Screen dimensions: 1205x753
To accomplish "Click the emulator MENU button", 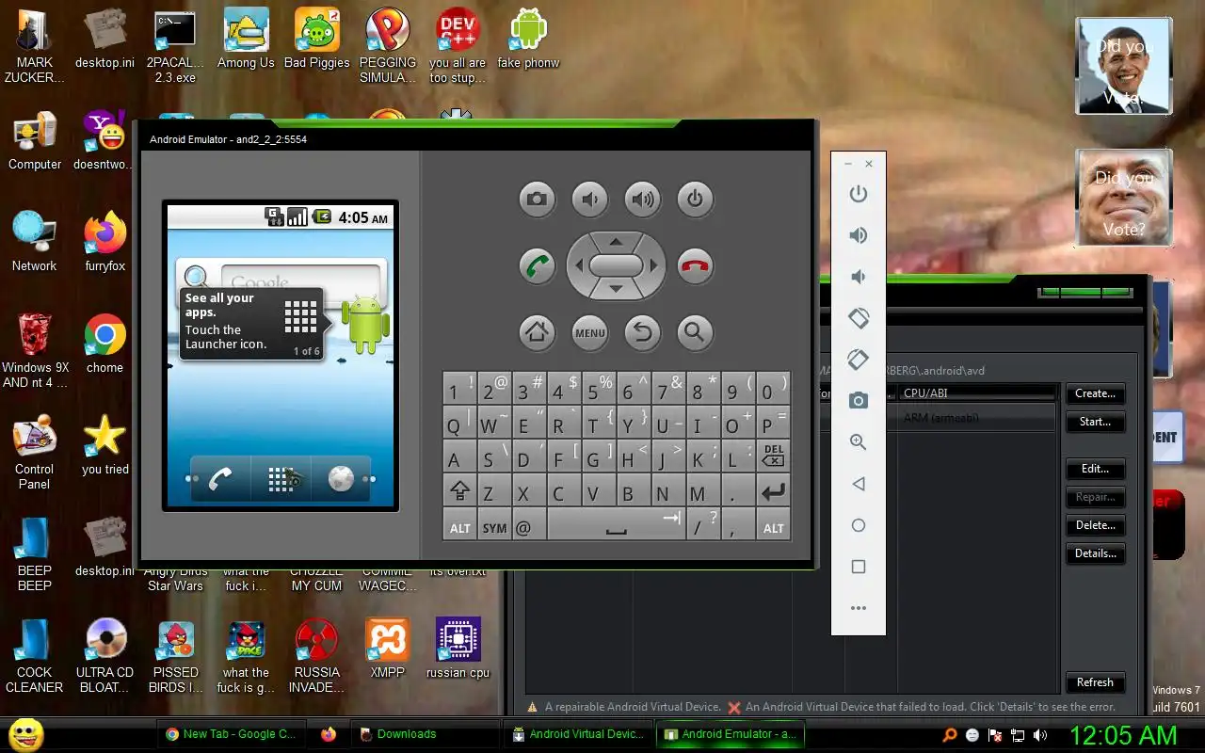I will pos(589,331).
